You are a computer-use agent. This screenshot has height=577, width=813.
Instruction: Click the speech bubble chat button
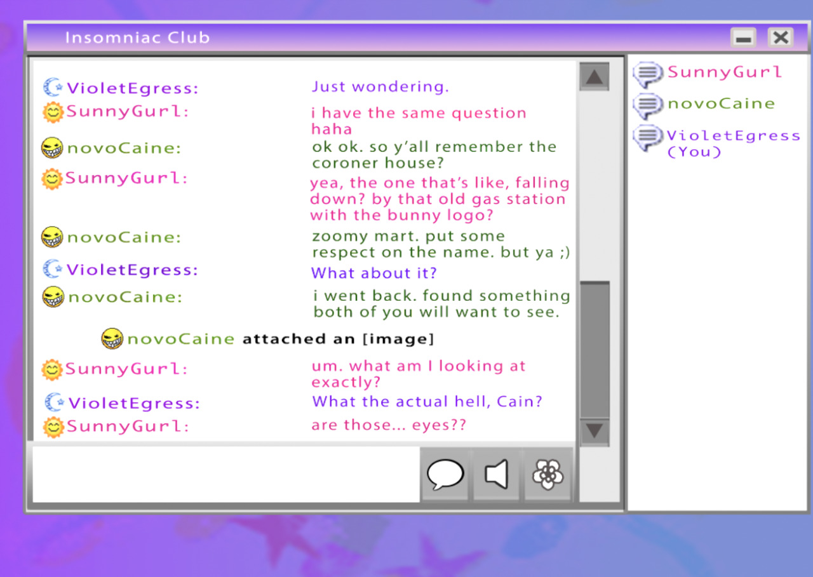[x=445, y=475]
